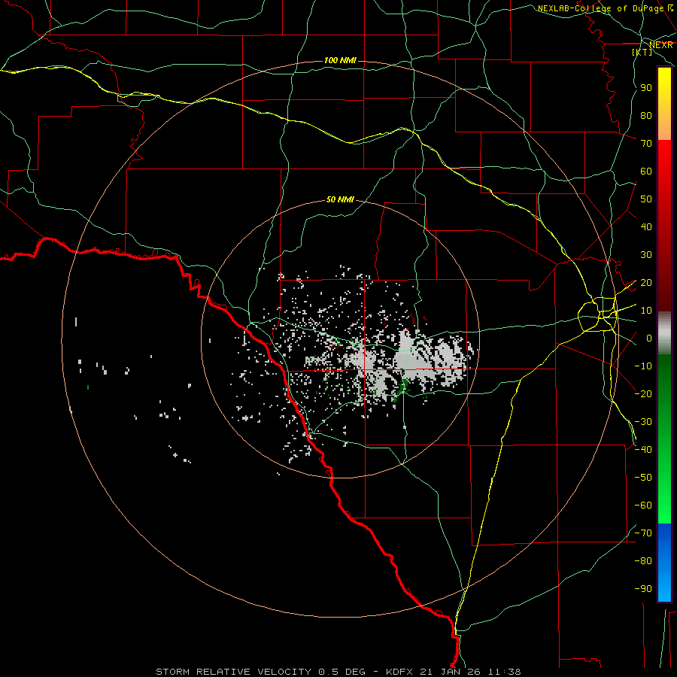Screen dimensions: 677x677
Task: Click the '-80' label on color scale
Action: coord(643,561)
